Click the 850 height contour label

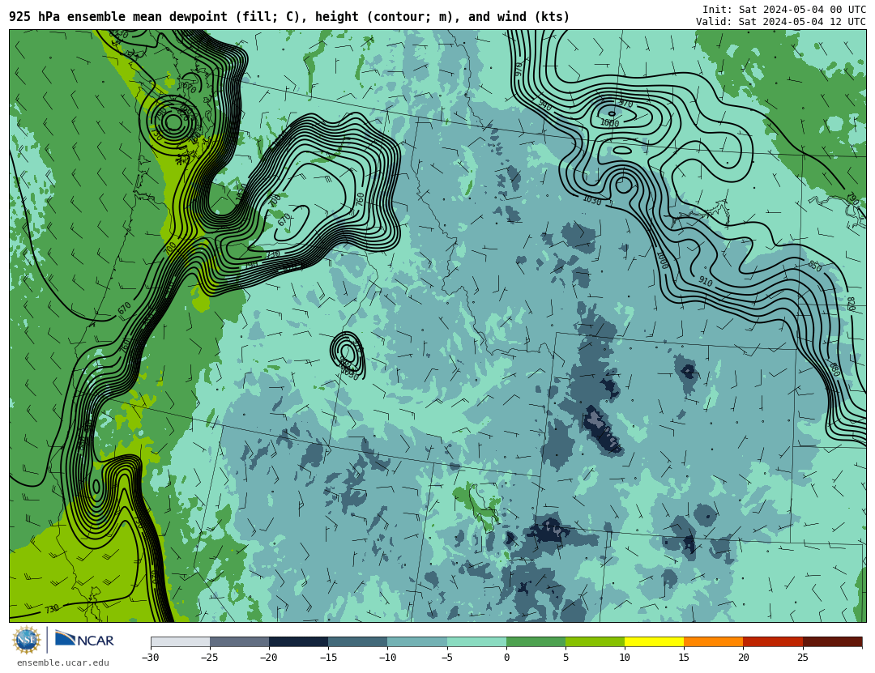815,266
